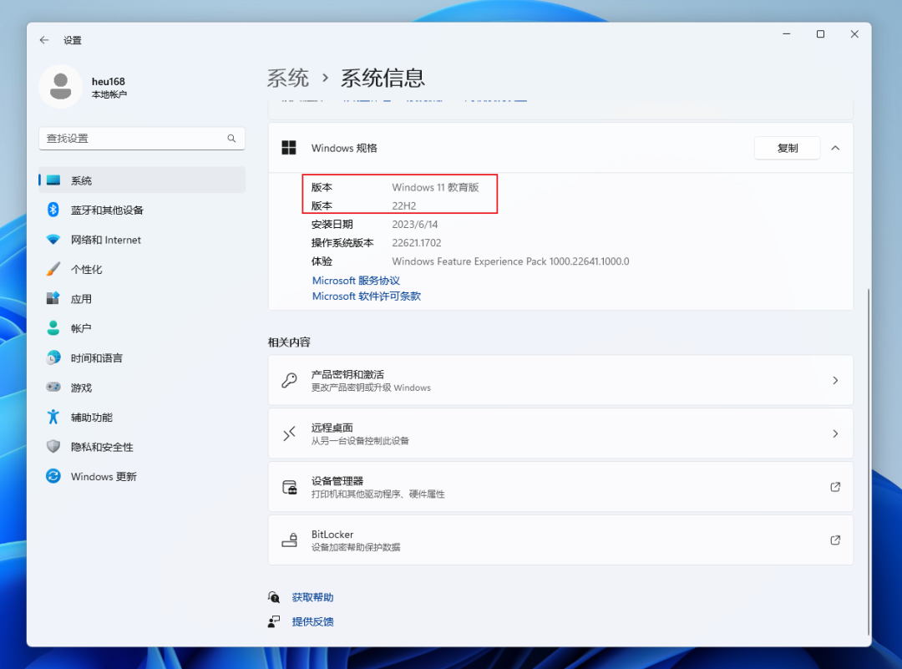Click the 设备管理器 device icon
Viewport: 902px width, 669px height.
tap(289, 487)
